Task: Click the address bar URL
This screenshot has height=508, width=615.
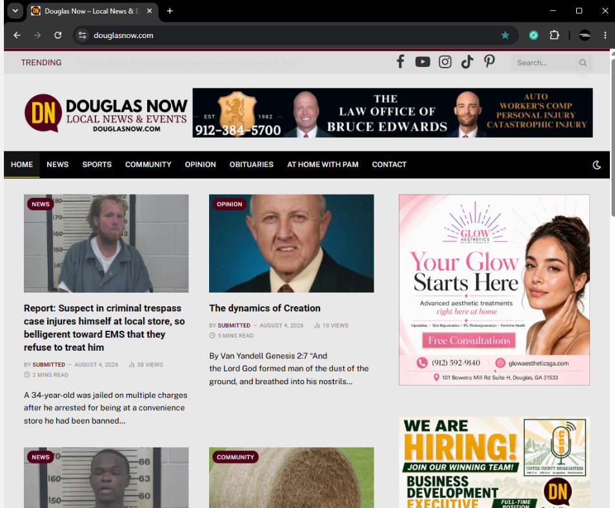Action: coord(123,35)
